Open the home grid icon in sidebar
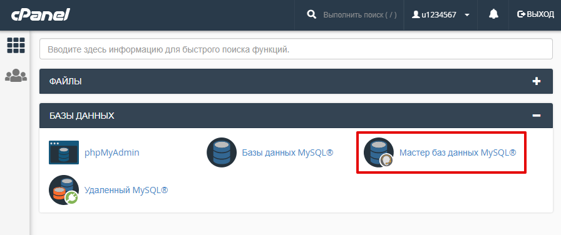The image size is (561, 235). (16, 46)
